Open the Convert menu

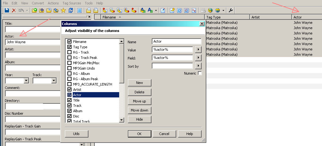click(x=38, y=3)
